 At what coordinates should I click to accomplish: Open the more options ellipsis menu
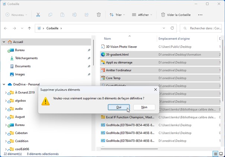200,15
